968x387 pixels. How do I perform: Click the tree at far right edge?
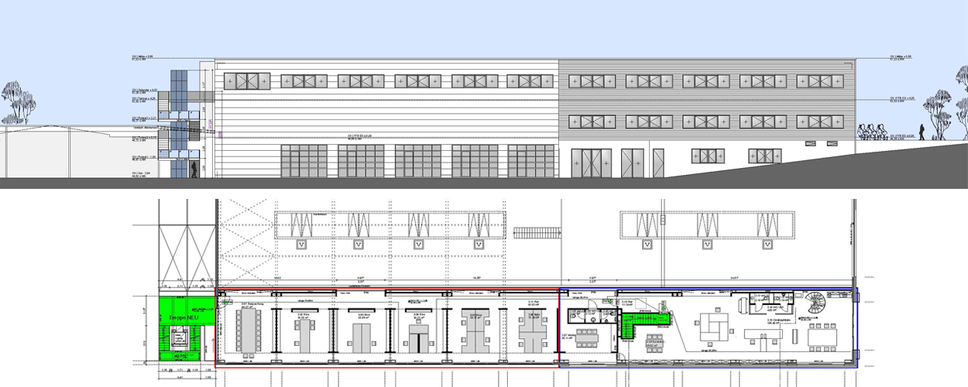tap(961, 97)
